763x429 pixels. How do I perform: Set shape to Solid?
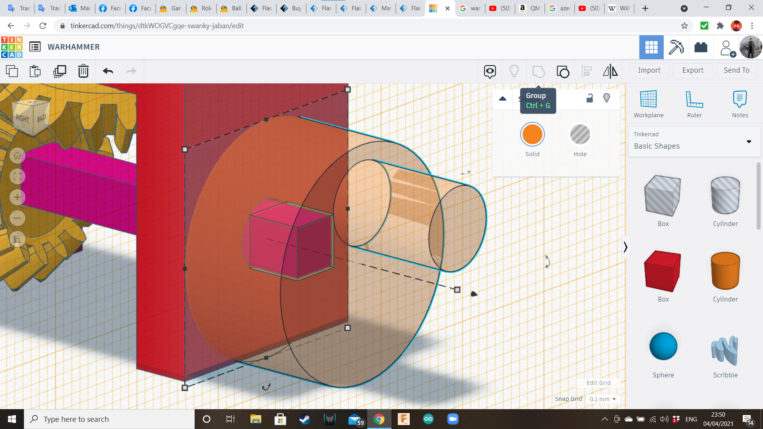532,135
